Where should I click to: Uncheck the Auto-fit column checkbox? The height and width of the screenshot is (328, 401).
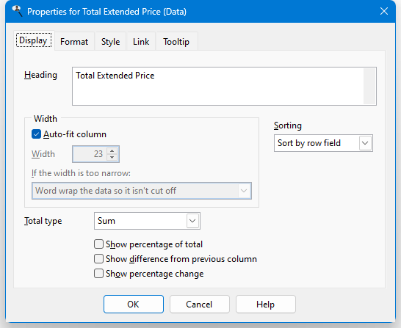tap(36, 134)
